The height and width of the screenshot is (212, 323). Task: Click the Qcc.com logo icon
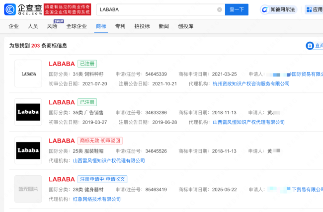[x=10, y=9]
